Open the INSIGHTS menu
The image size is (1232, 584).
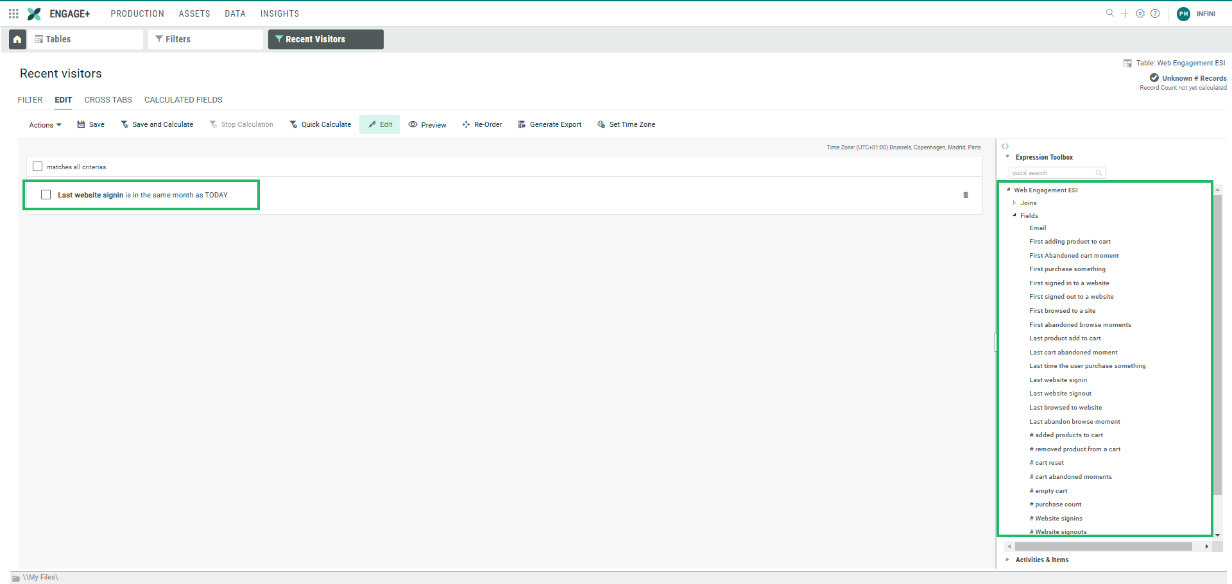[279, 13]
